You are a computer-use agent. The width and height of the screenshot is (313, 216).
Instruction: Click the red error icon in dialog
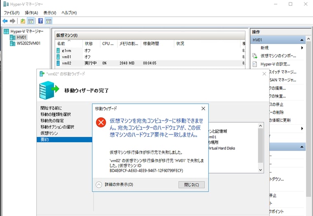(x=101, y=122)
